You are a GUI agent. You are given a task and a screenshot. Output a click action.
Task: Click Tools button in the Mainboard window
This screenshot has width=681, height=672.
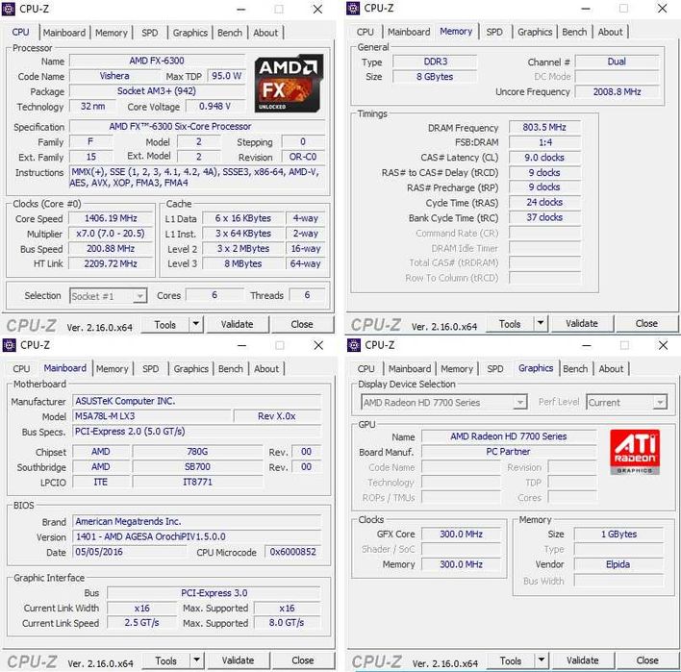pos(166,660)
